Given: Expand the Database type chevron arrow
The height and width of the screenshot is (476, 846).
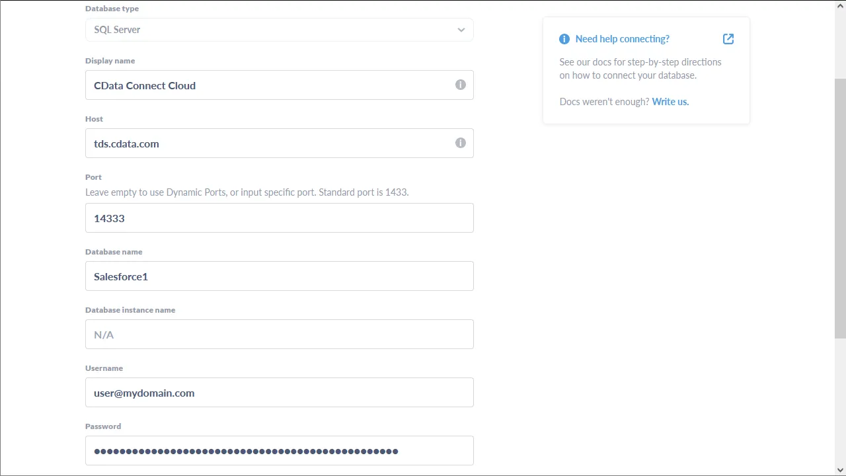Looking at the screenshot, I should [461, 30].
